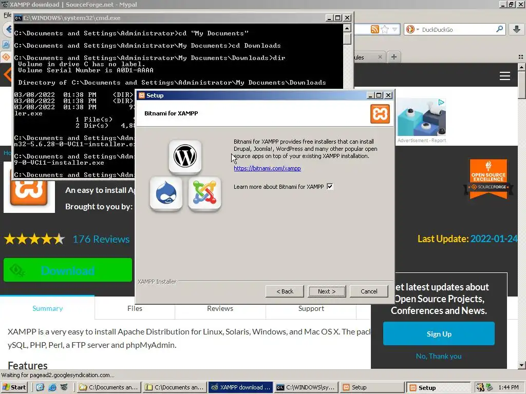This screenshot has height=394, width=526.
Task: Click the Internet Explorer quick launch icon
Action: pos(52,387)
